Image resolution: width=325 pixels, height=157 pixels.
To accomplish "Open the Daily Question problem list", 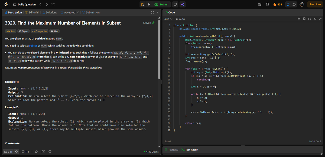I will point(24,4).
